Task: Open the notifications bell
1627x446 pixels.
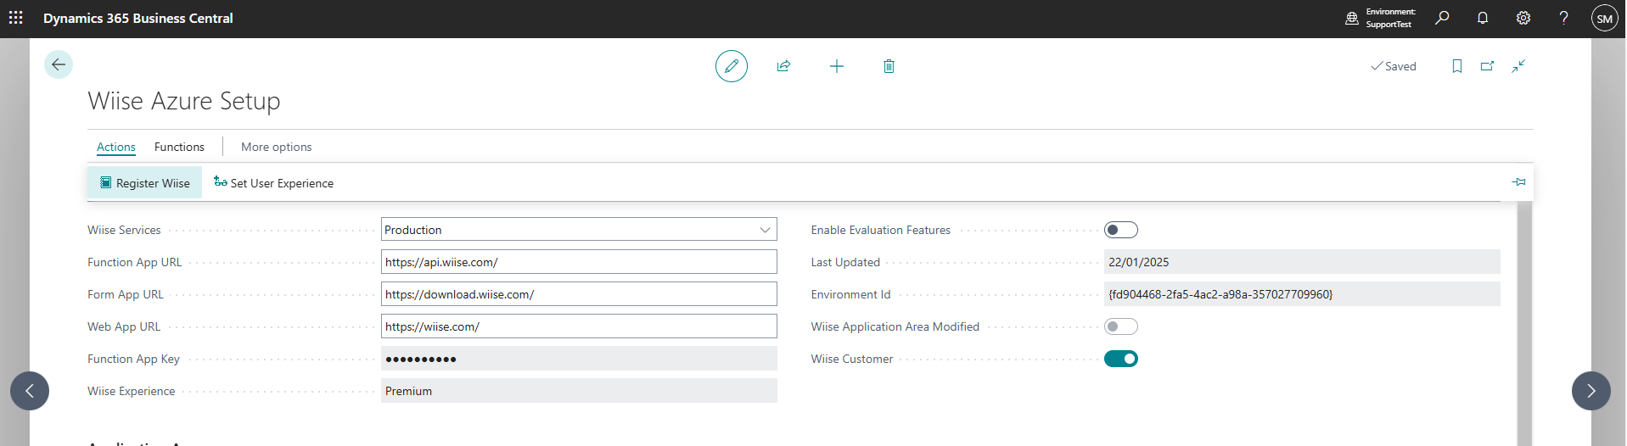Action: 1483,18
